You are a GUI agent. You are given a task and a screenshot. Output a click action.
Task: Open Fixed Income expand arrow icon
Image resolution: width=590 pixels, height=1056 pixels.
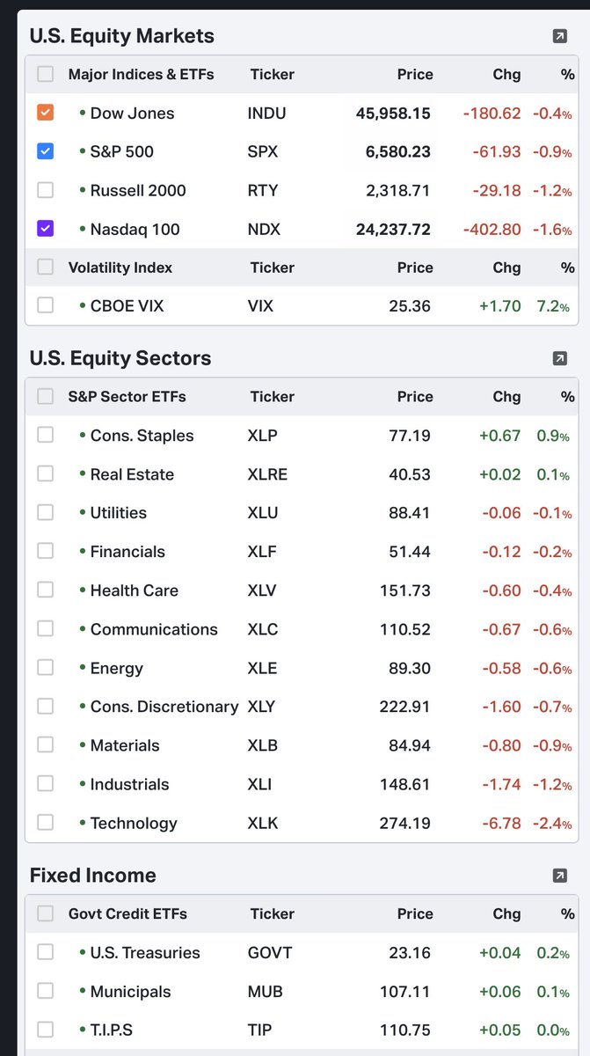click(559, 875)
